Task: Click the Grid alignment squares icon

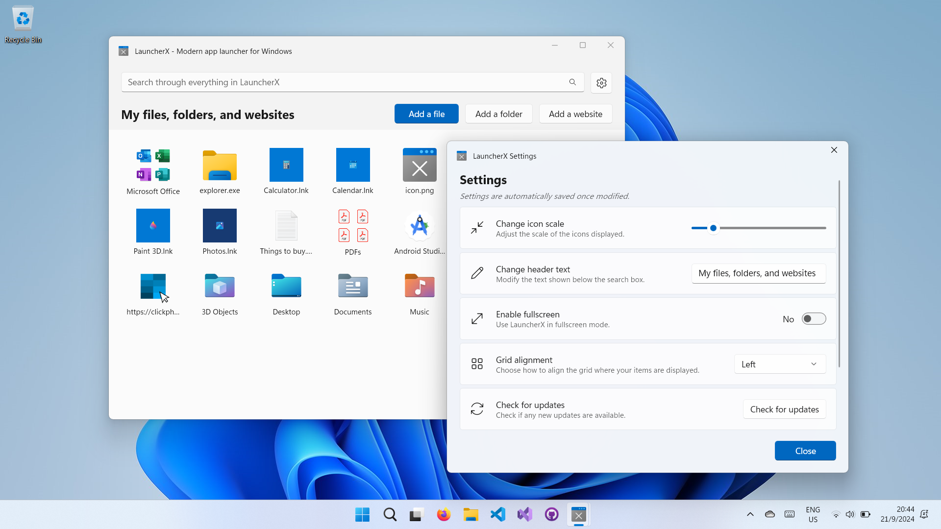Action: (477, 364)
